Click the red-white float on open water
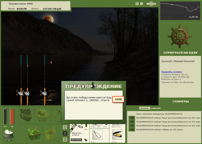Image resolution: width=202 pixels, height=144 pixels. click(51, 62)
